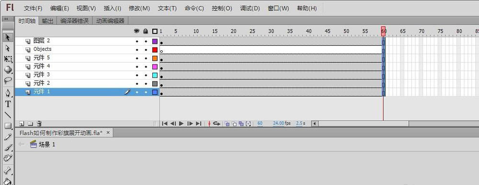Viewport: 479px width, 185px height.
Task: Open the 编辑(E) menu
Action: click(59, 8)
